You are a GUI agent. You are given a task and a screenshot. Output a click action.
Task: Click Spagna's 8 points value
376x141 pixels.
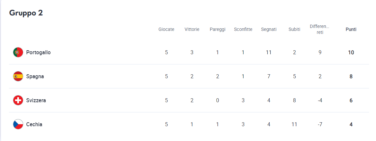pyautogui.click(x=351, y=77)
